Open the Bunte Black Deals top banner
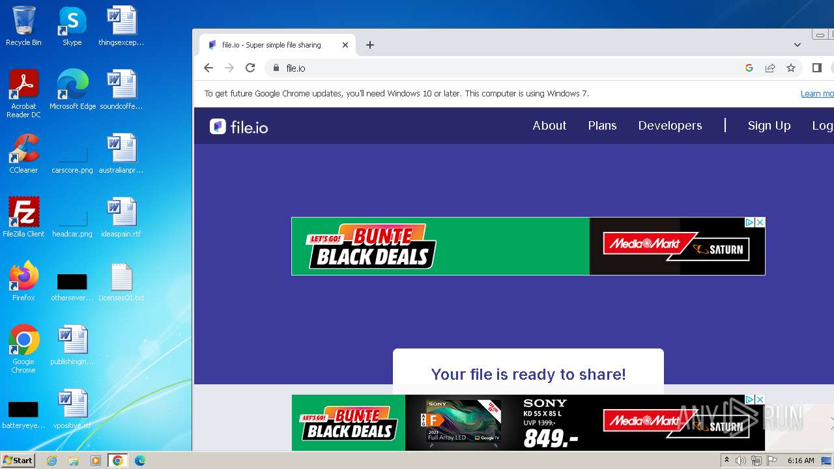The width and height of the screenshot is (834, 469). tap(528, 246)
